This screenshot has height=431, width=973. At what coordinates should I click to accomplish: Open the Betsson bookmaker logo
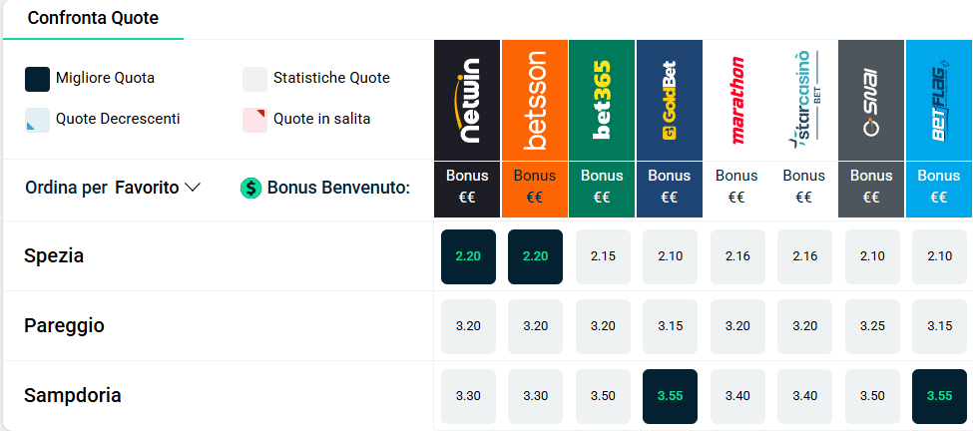(535, 100)
